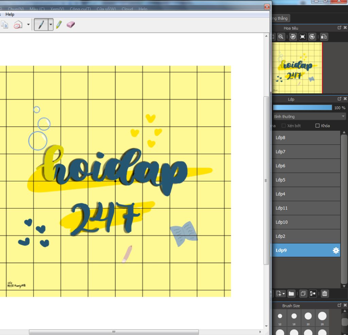The image size is (348, 335).
Task: Select layer Lớp5
Action: click(306, 180)
